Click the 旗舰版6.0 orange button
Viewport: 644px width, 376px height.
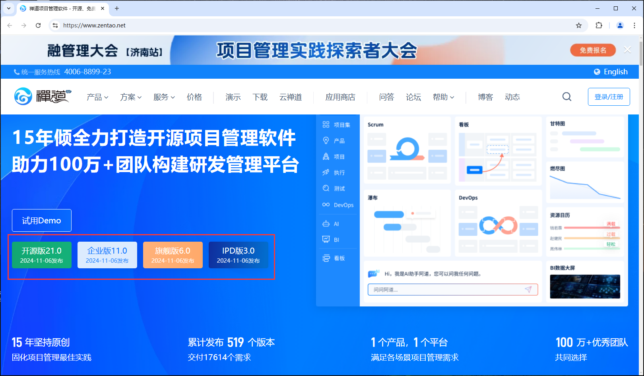[173, 255]
